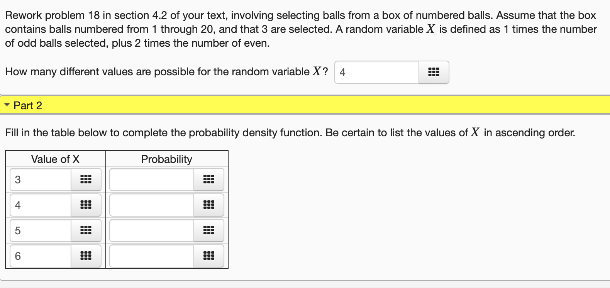The width and height of the screenshot is (610, 288).
Task: Open the keypad for the values-count answer
Action: (434, 72)
